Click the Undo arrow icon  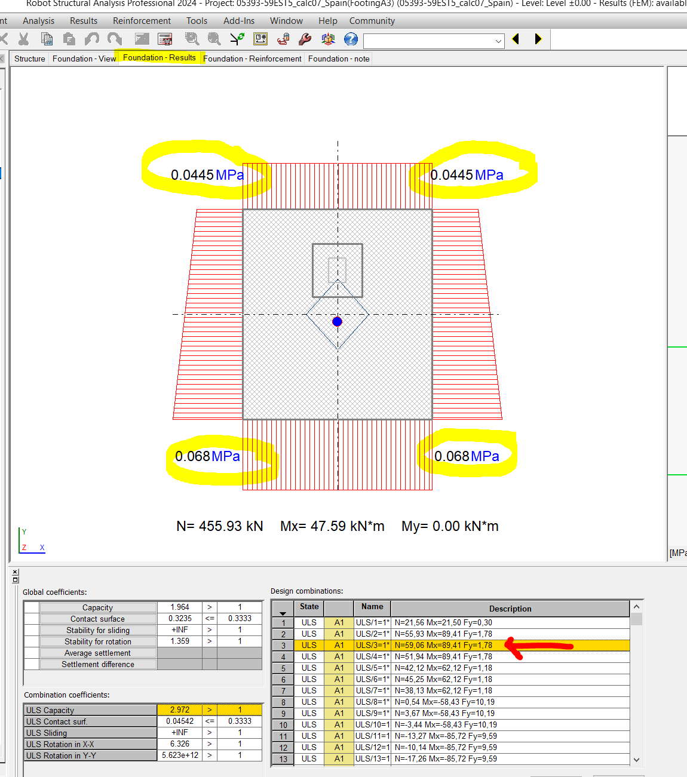pyautogui.click(x=92, y=39)
